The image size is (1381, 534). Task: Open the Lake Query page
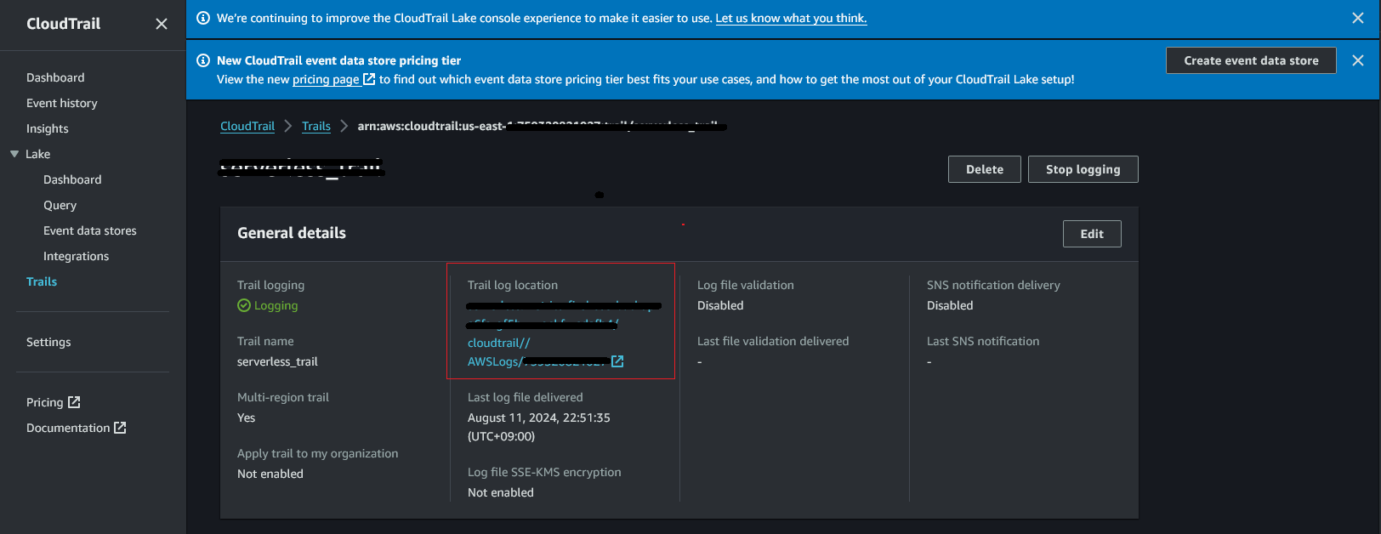[60, 205]
